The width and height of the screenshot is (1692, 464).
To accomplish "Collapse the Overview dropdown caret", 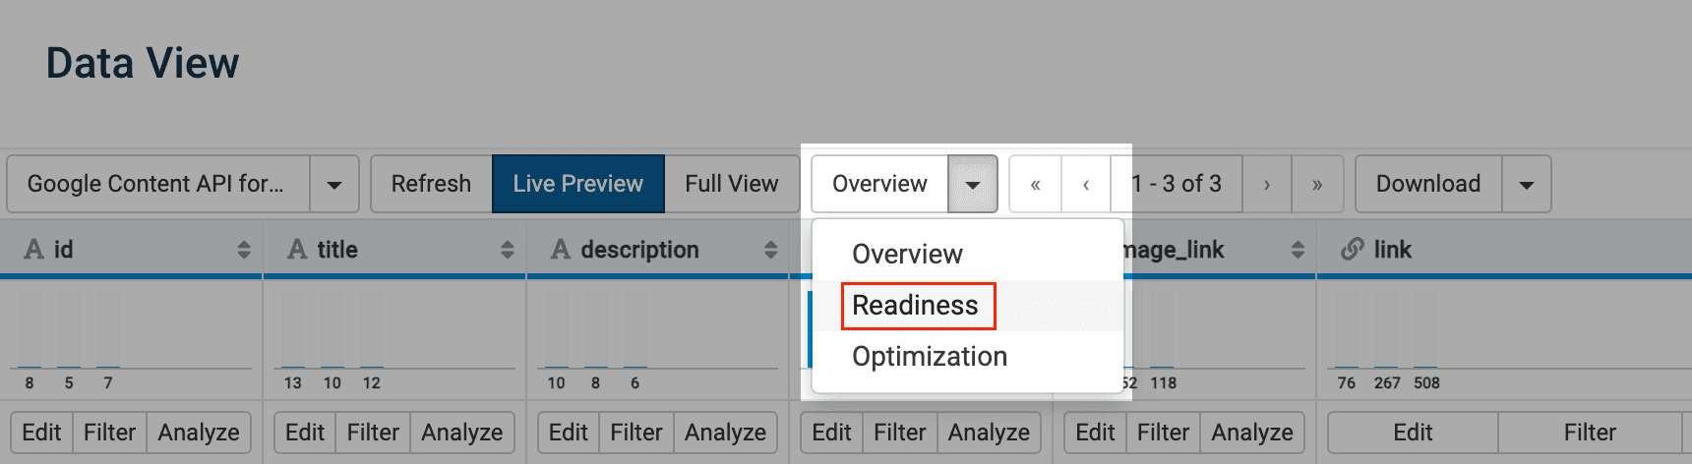I will [972, 184].
